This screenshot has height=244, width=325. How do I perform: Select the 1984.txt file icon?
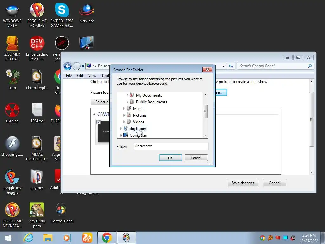point(37,113)
